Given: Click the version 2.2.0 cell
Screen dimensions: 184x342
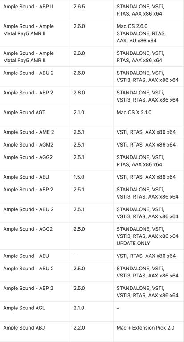Looking at the screenshot, I should pos(92,331).
